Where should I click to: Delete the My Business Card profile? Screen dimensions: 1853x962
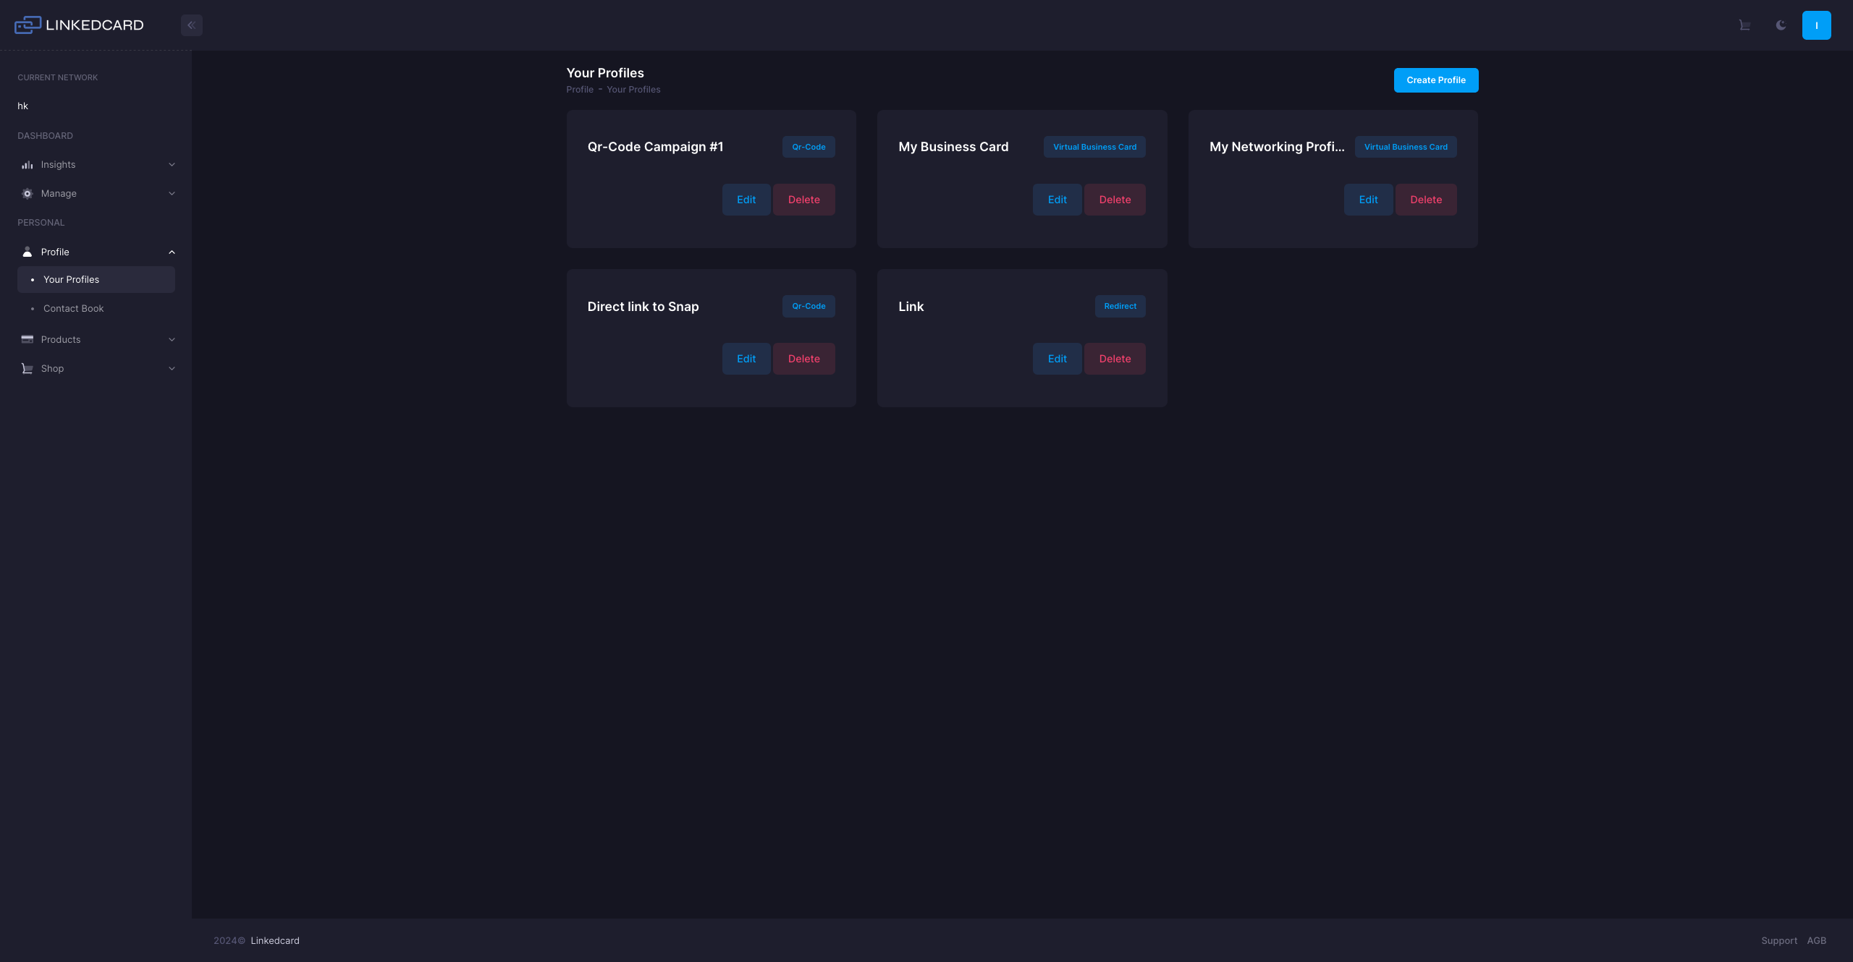[x=1115, y=200]
